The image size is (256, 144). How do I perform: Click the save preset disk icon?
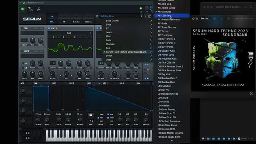pyautogui.click(x=97, y=16)
